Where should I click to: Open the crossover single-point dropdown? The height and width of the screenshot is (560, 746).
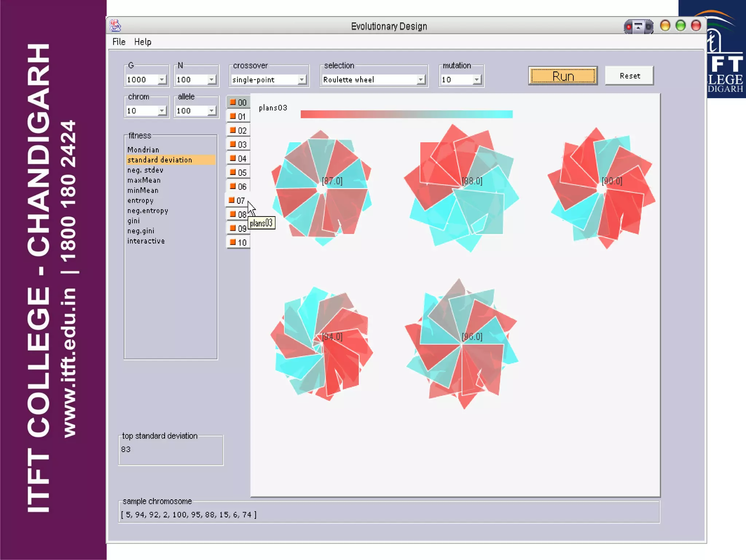point(302,79)
